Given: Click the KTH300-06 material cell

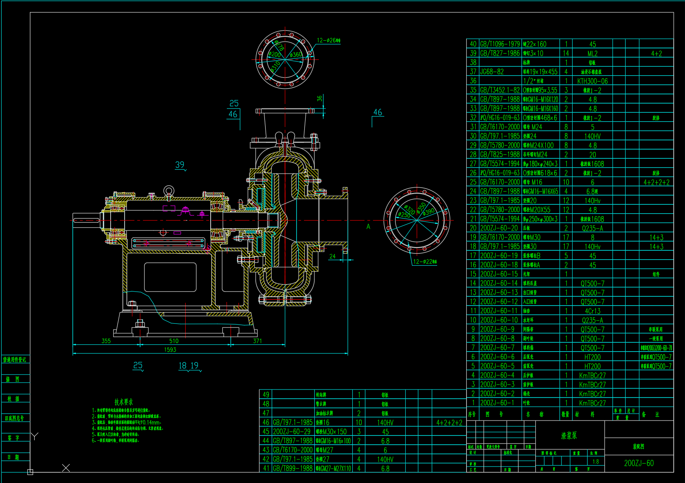Looking at the screenshot, I should point(592,81).
